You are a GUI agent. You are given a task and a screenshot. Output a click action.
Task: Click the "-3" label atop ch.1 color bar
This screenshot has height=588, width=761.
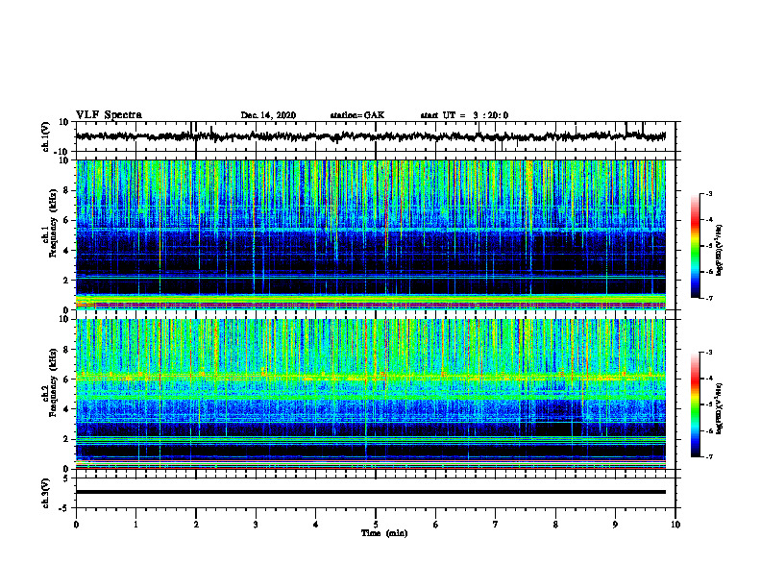[708, 193]
